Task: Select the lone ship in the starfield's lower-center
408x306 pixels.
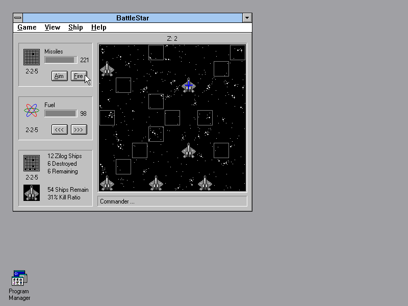Action: click(189, 150)
